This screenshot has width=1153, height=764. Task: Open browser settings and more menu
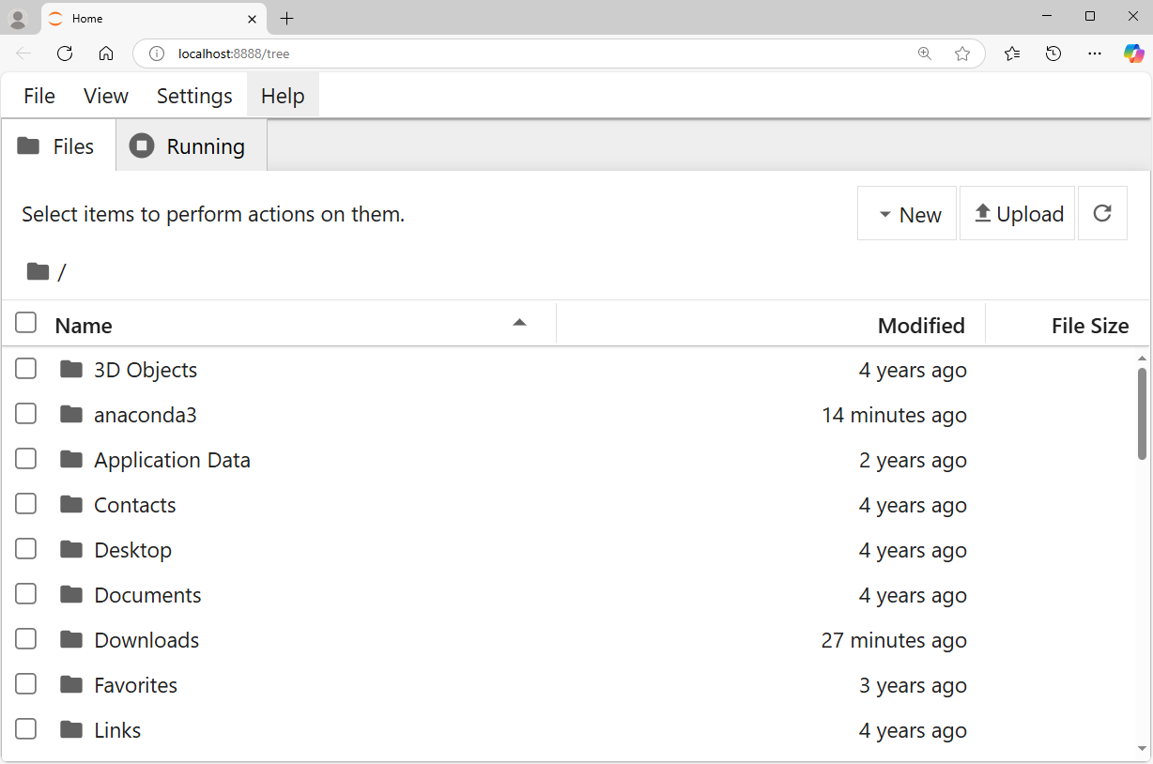click(x=1095, y=53)
